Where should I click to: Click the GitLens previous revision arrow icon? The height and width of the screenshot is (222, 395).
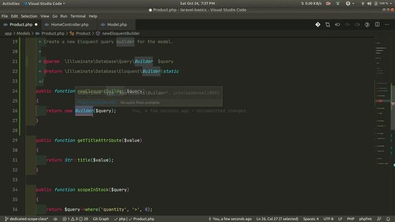[x=338, y=25]
